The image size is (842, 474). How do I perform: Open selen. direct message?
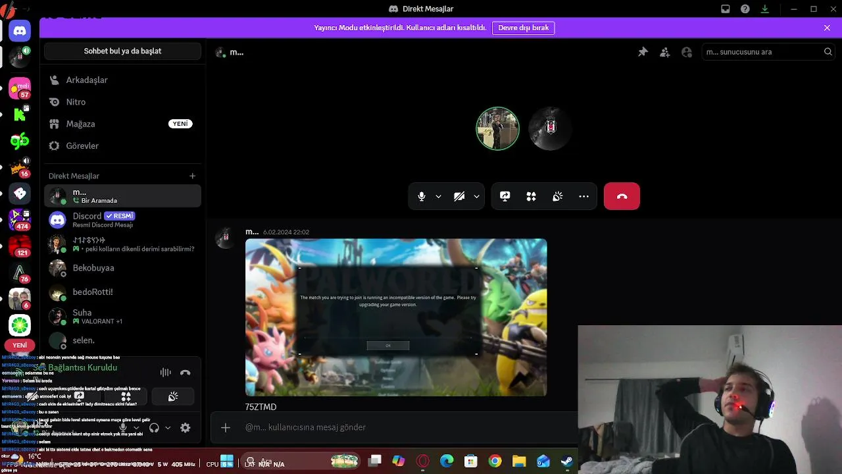click(x=122, y=340)
